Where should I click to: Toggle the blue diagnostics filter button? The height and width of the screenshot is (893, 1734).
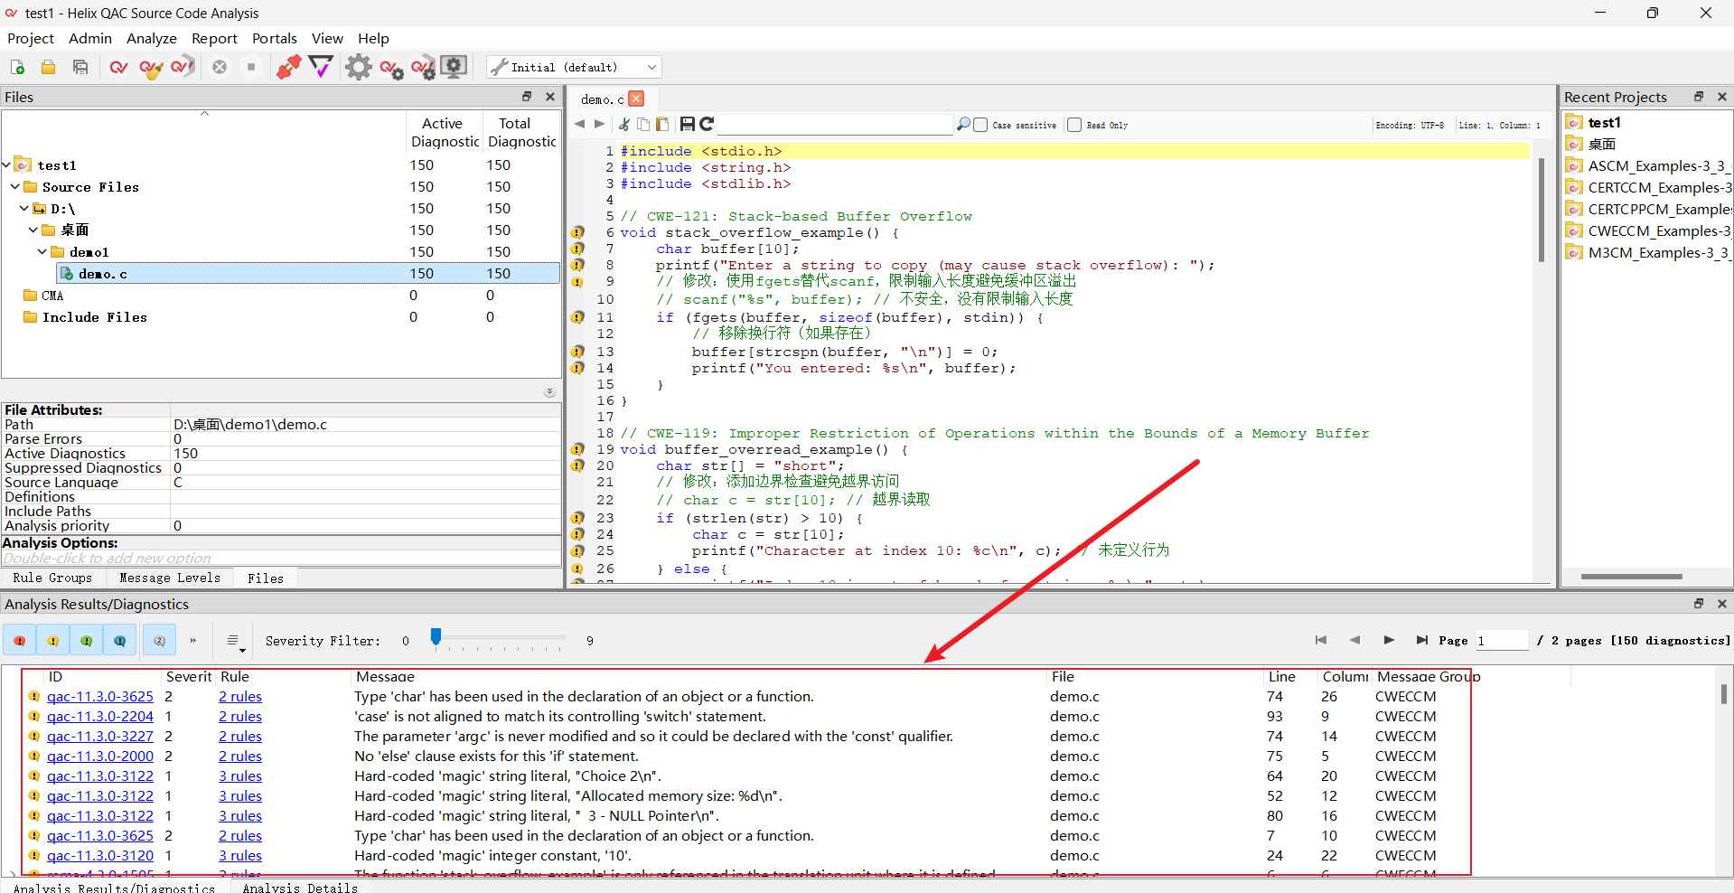click(120, 640)
